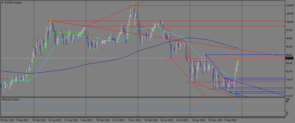Image resolution: width=295 pixels, height=123 pixels.
Task: Click the MFI scale value 80
Action: point(287,101)
